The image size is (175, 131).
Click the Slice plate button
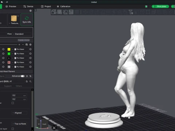click(x=162, y=7)
